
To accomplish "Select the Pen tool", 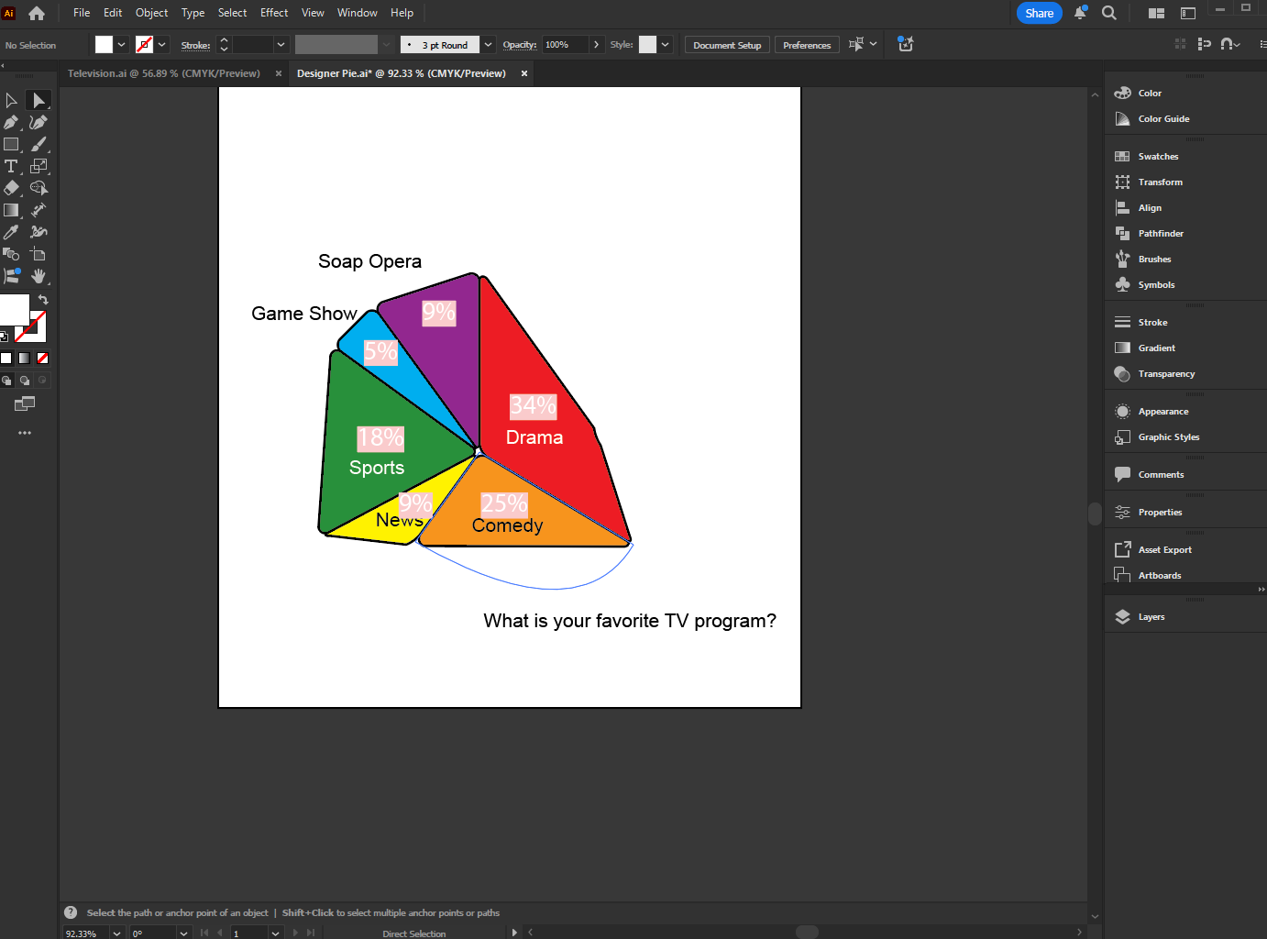I will pos(11,122).
